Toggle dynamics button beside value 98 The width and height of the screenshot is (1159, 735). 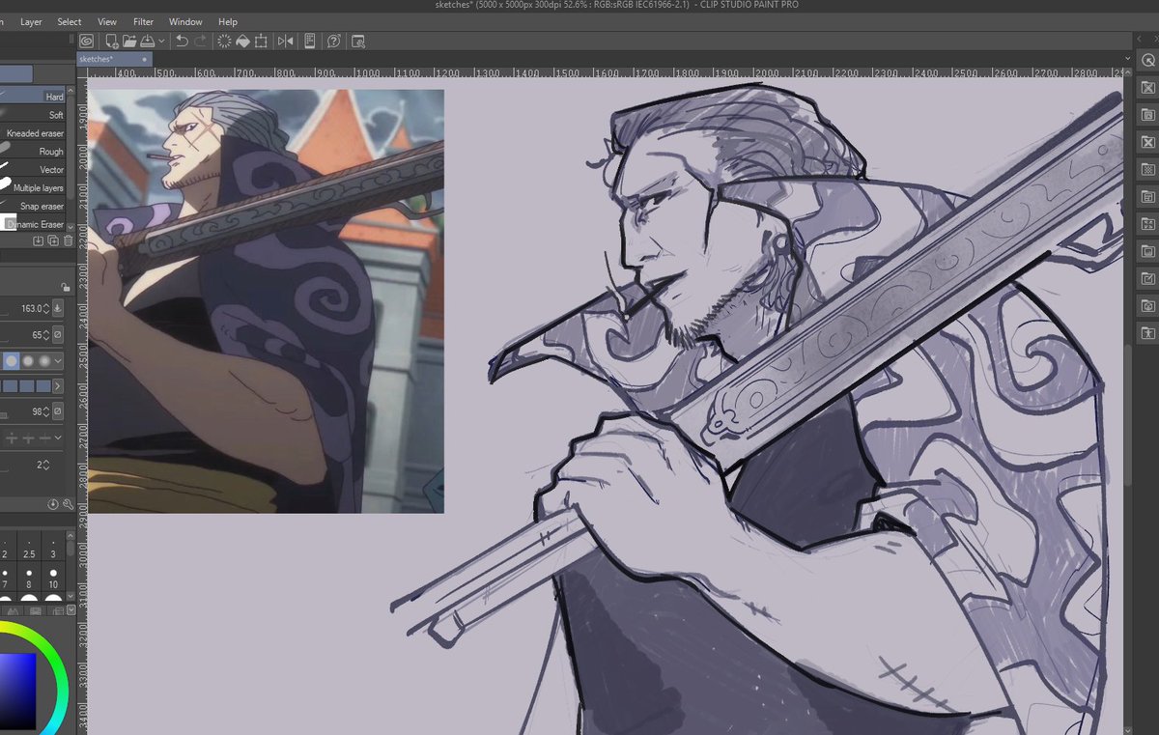pos(57,411)
